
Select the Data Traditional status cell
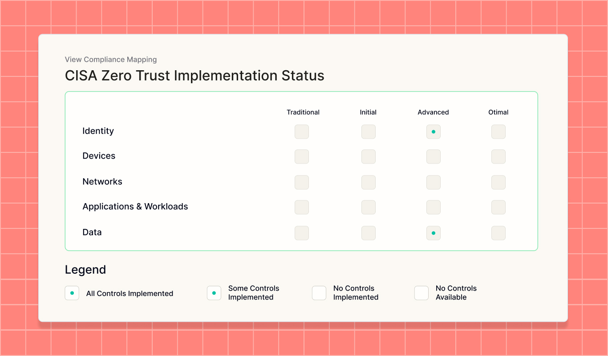(x=302, y=233)
